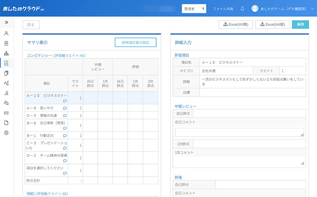This screenshot has height=197, width=317.
Task: Select the C-3 プレゼンテーション力 row
Action: (91, 145)
